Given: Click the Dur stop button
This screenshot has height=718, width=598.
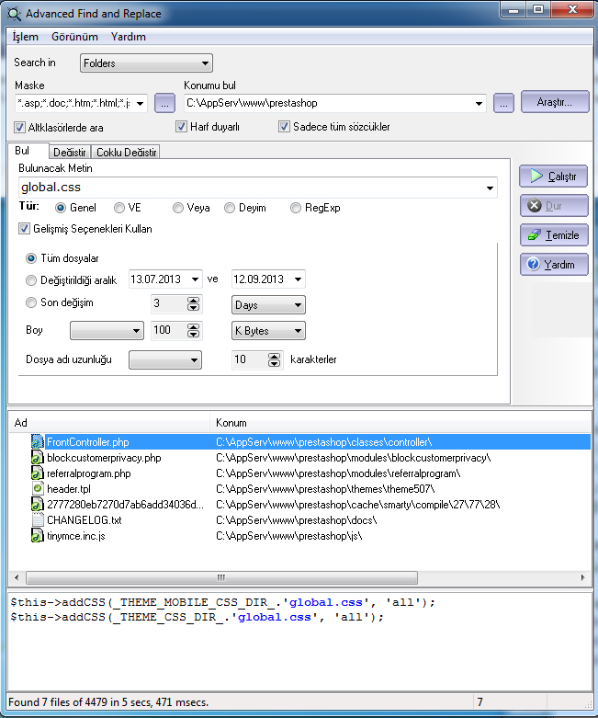Looking at the screenshot, I should point(554,206).
